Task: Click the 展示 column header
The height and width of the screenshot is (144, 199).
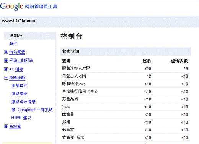Action: [147, 61]
